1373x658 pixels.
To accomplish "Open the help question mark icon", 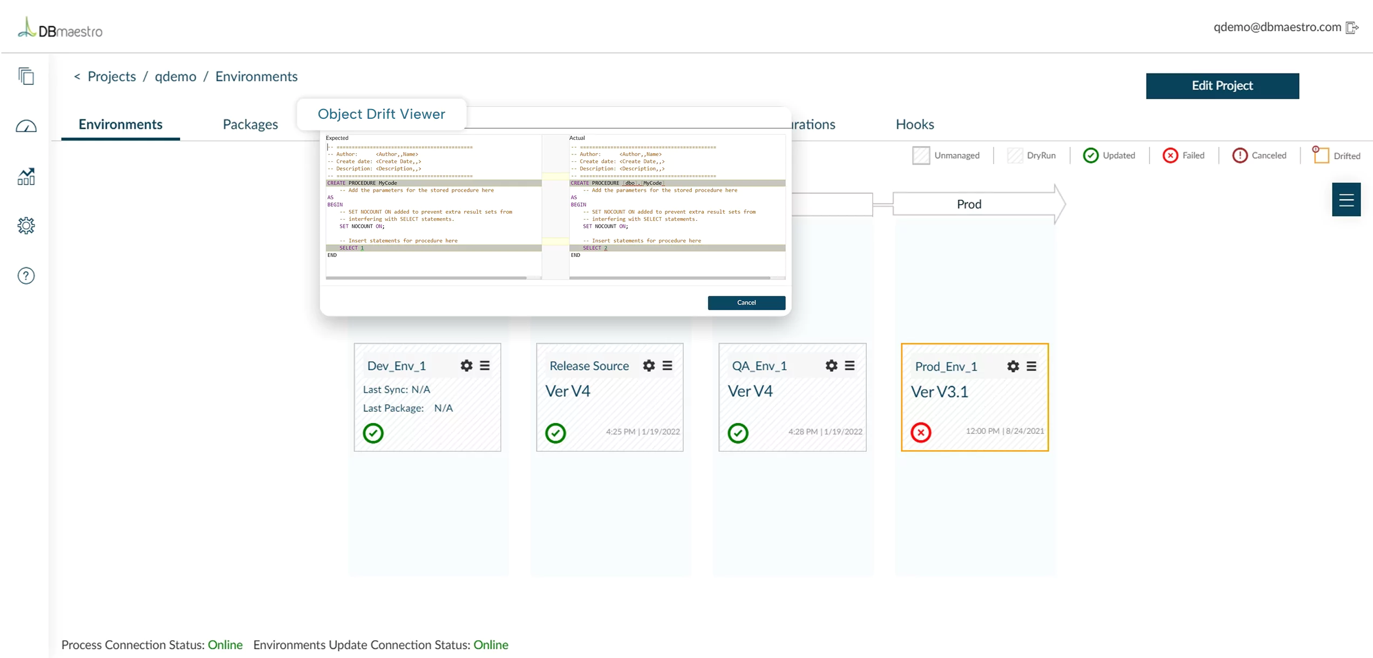I will coord(26,276).
